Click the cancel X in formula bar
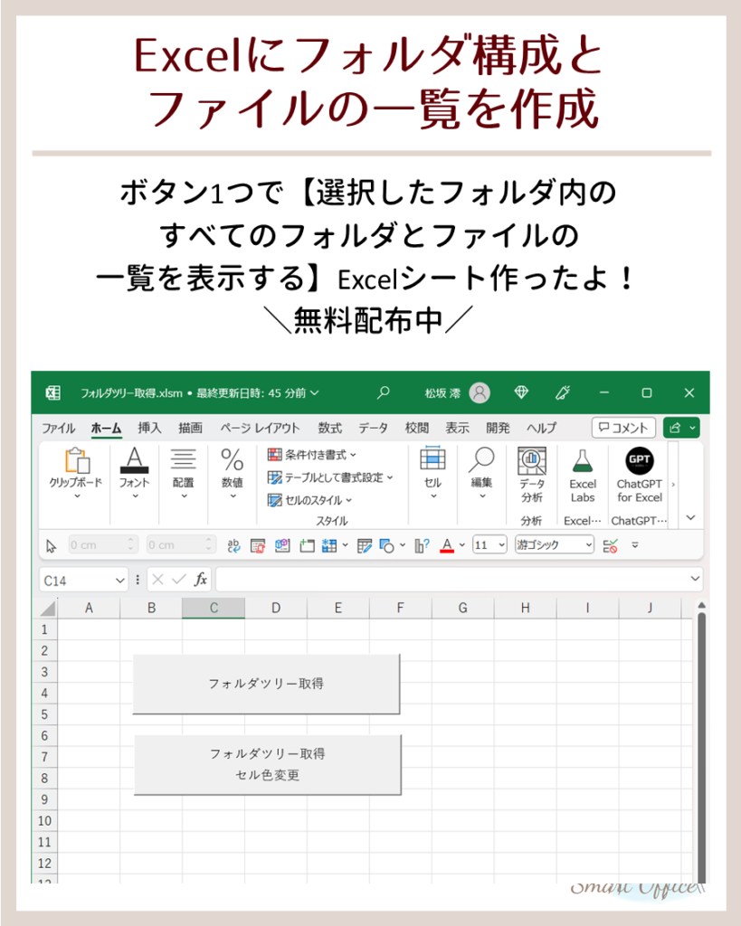741x926 pixels. (x=157, y=580)
